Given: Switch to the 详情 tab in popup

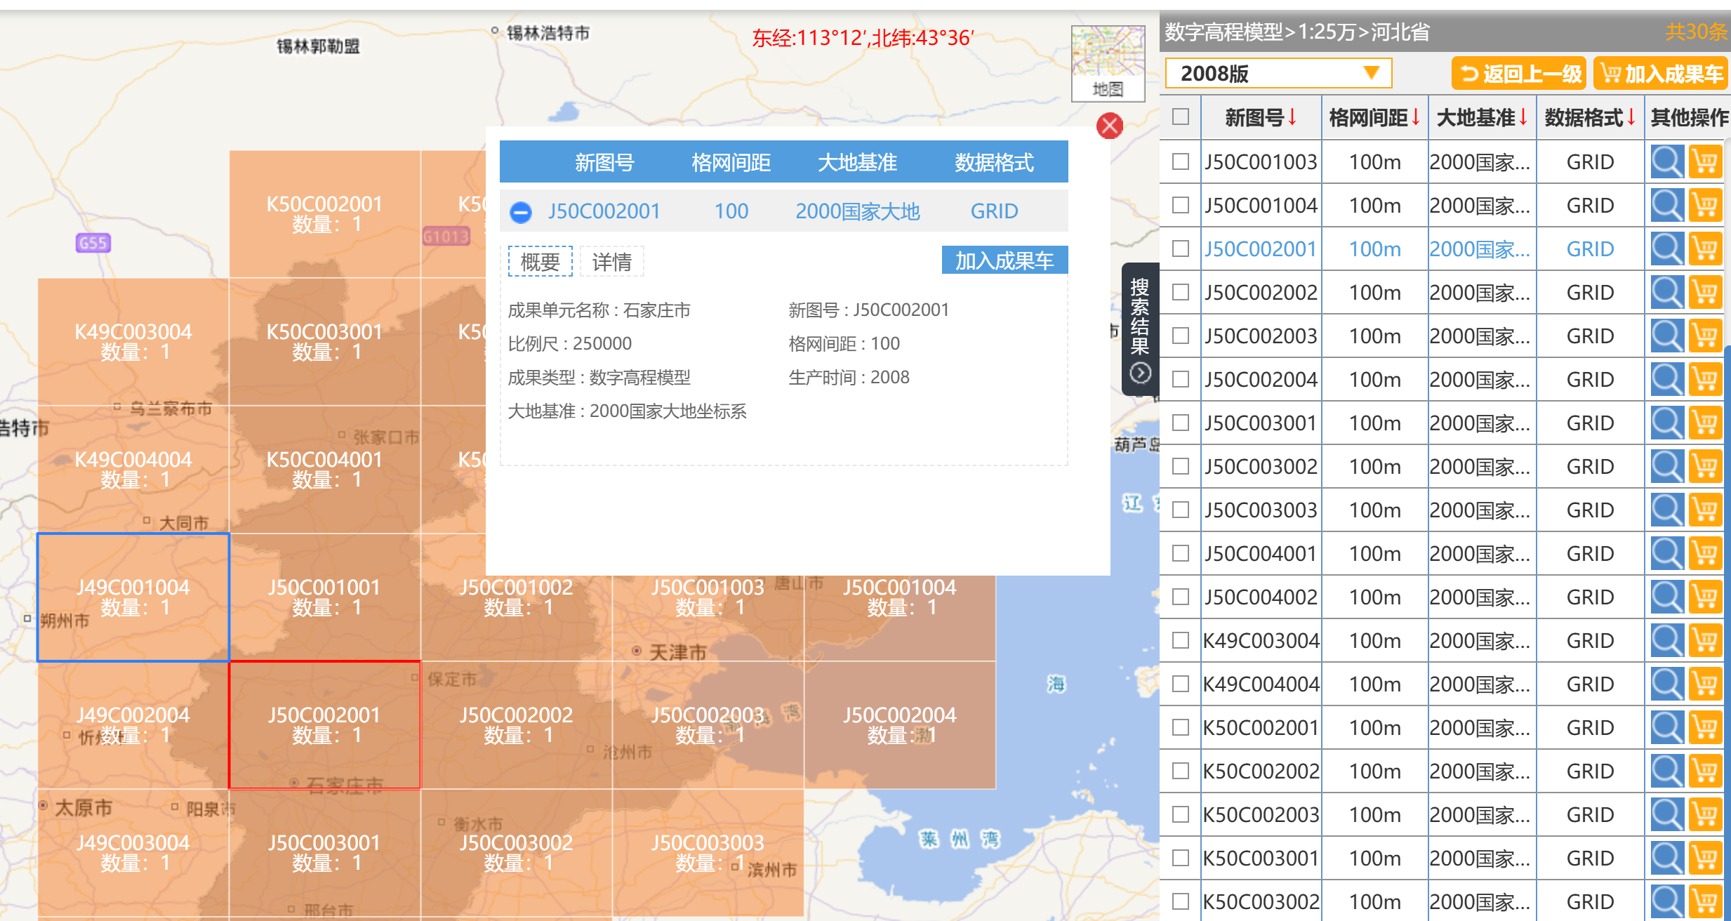Looking at the screenshot, I should [611, 262].
